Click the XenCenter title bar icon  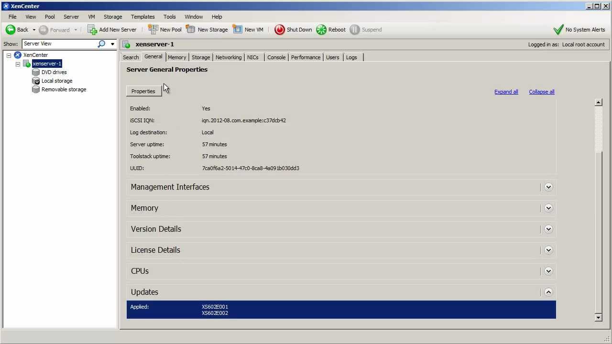coord(6,6)
